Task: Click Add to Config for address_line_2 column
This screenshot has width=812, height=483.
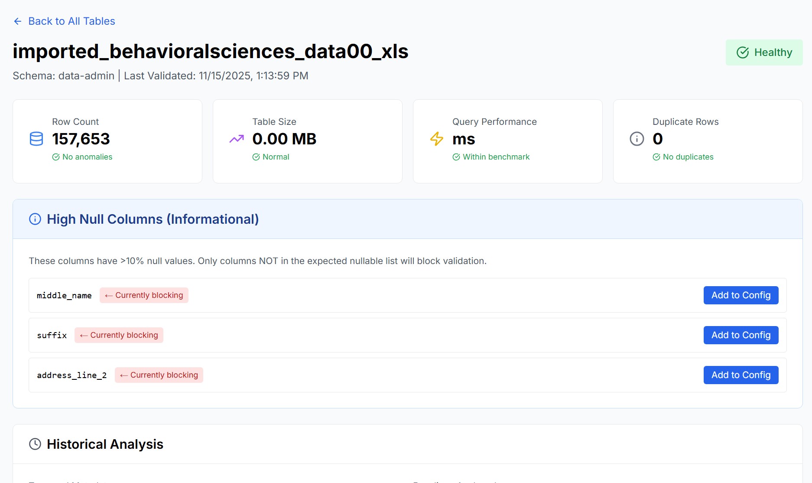Action: click(x=741, y=375)
